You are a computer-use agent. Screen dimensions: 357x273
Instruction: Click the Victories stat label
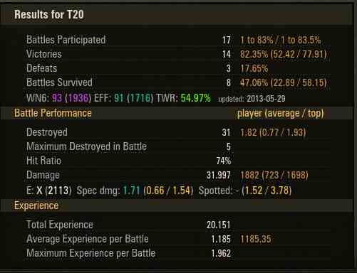click(x=44, y=54)
